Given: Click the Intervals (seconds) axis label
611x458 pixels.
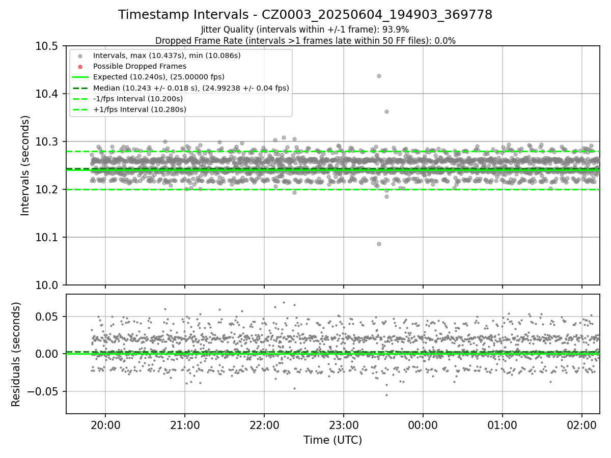Looking at the screenshot, I should 25,165.
